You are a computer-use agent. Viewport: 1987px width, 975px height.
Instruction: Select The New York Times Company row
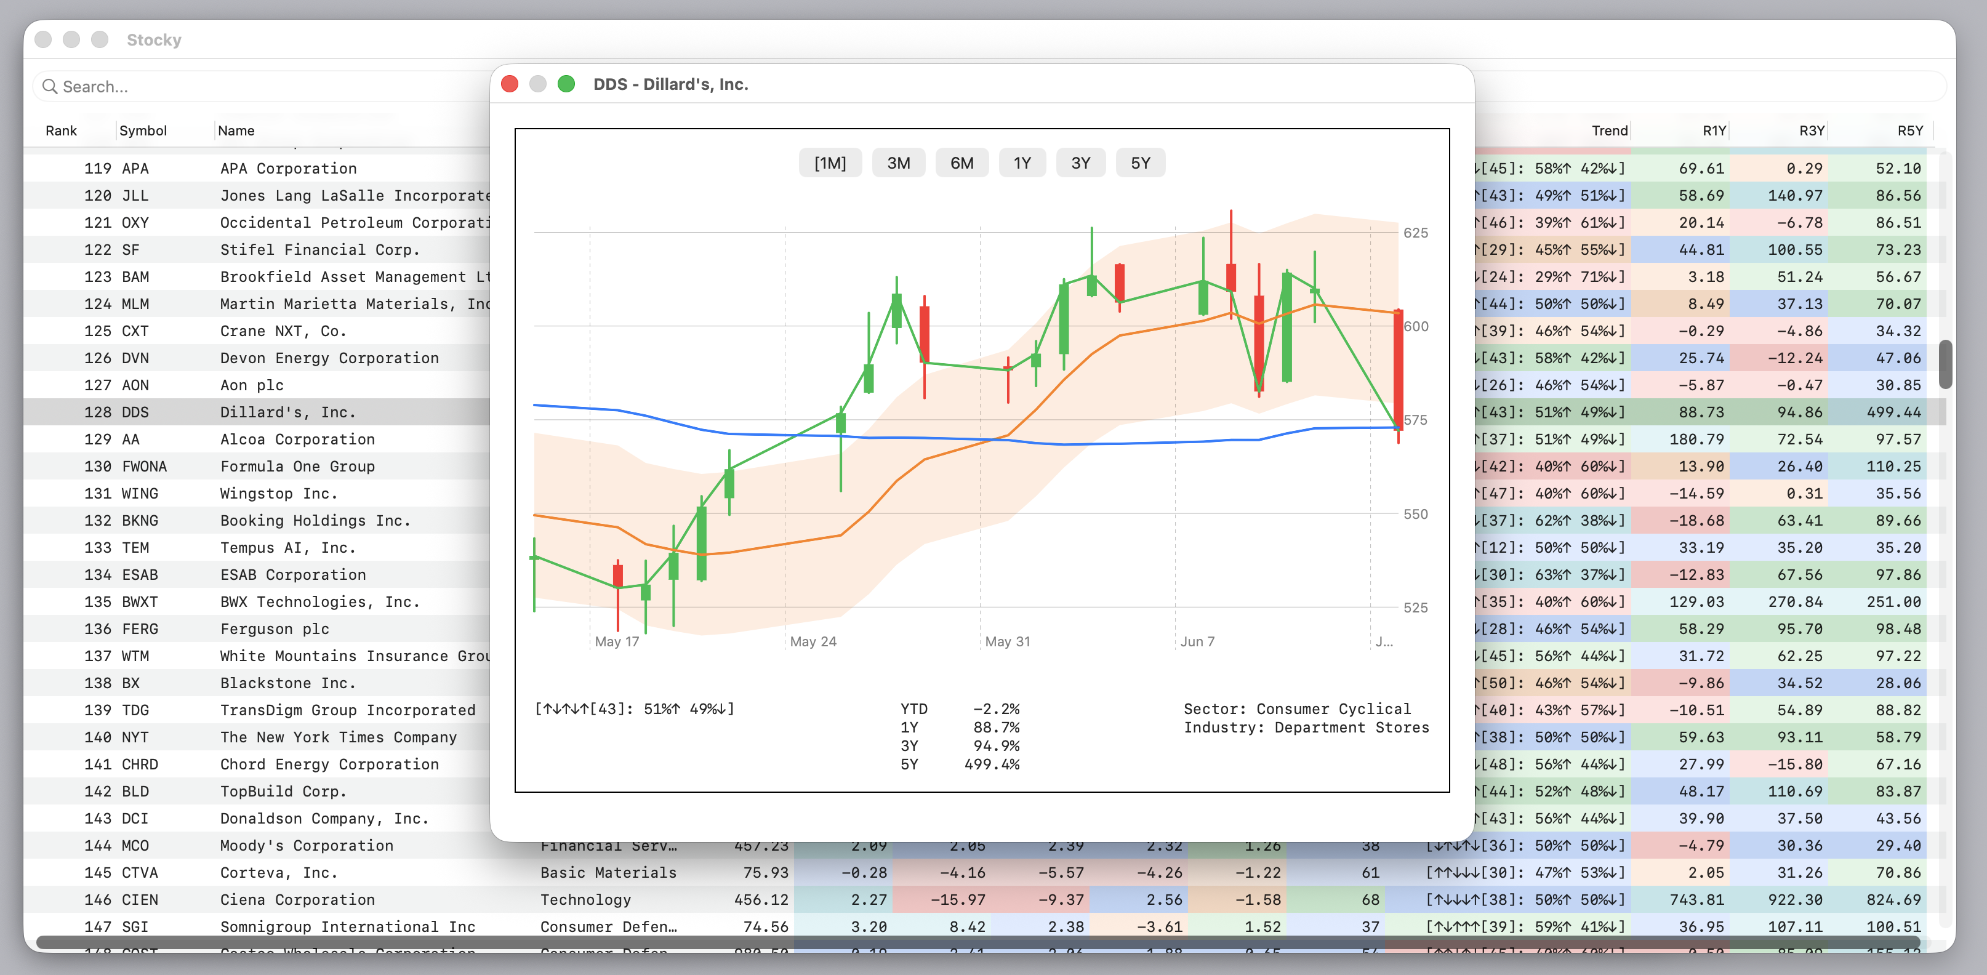point(256,737)
